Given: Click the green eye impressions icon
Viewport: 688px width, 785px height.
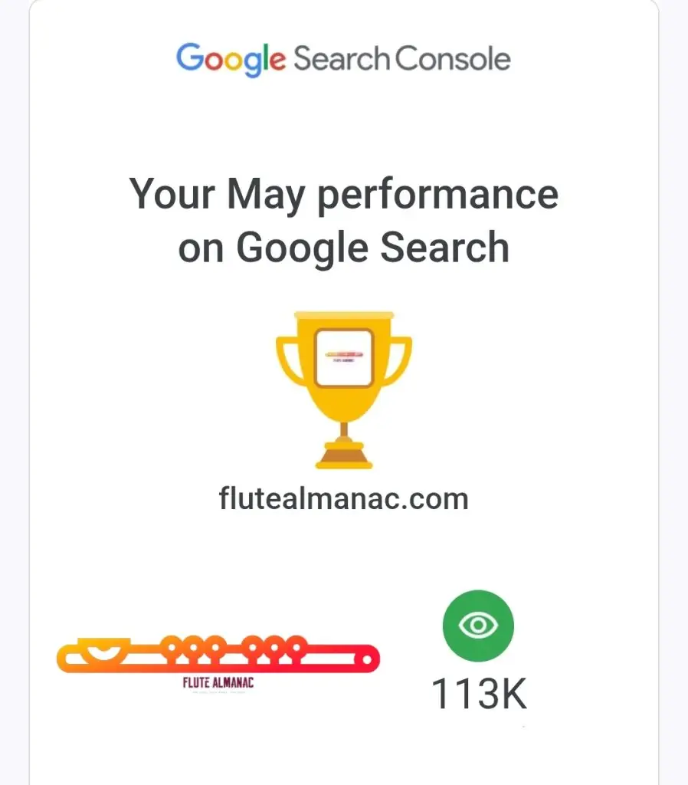Looking at the screenshot, I should [x=478, y=625].
